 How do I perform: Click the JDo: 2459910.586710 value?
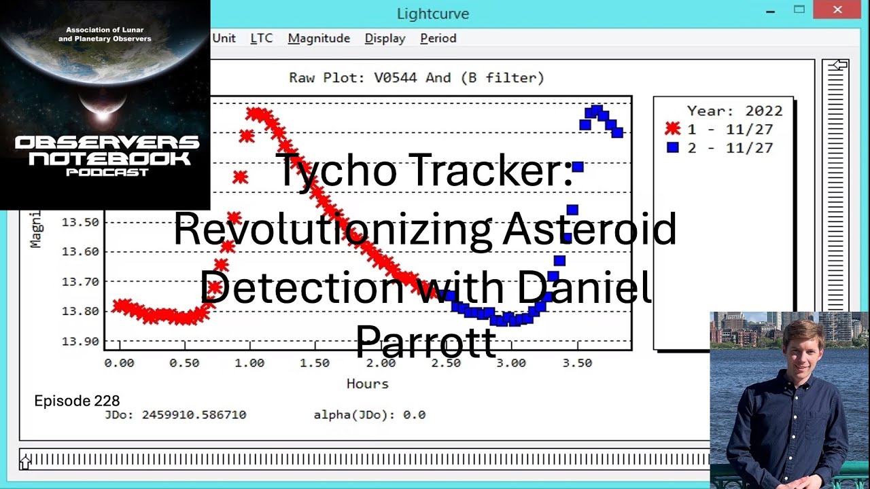point(175,414)
